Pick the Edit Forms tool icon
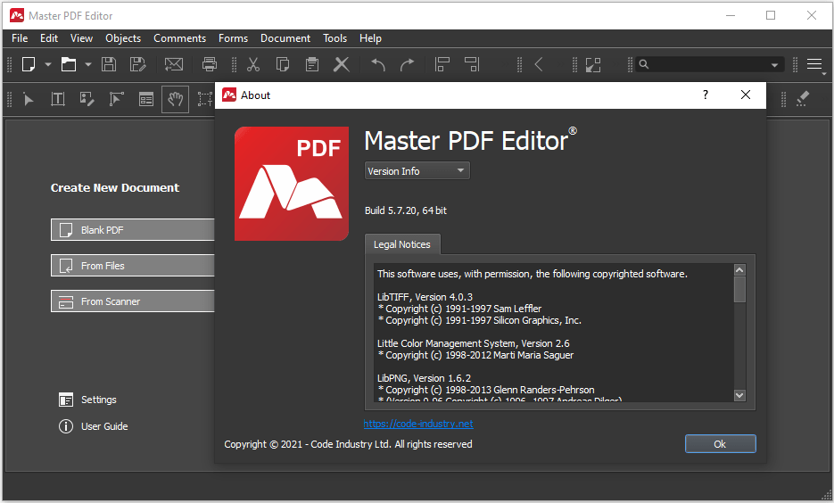Viewport: 834px width, 503px height. coord(146,99)
